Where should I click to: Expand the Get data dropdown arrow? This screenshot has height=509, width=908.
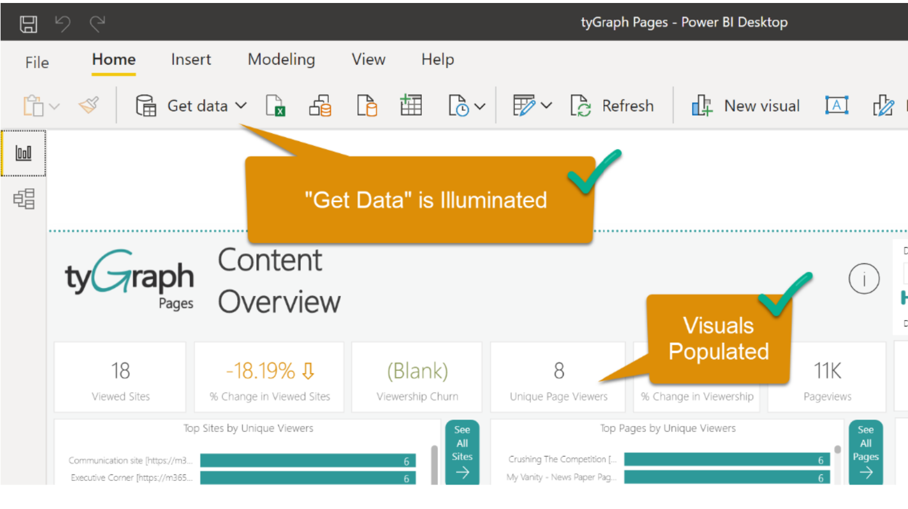241,105
